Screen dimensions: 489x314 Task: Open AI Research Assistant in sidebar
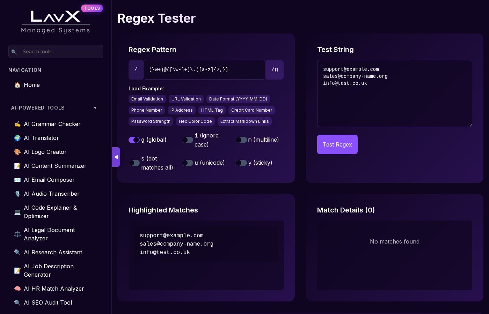click(53, 253)
